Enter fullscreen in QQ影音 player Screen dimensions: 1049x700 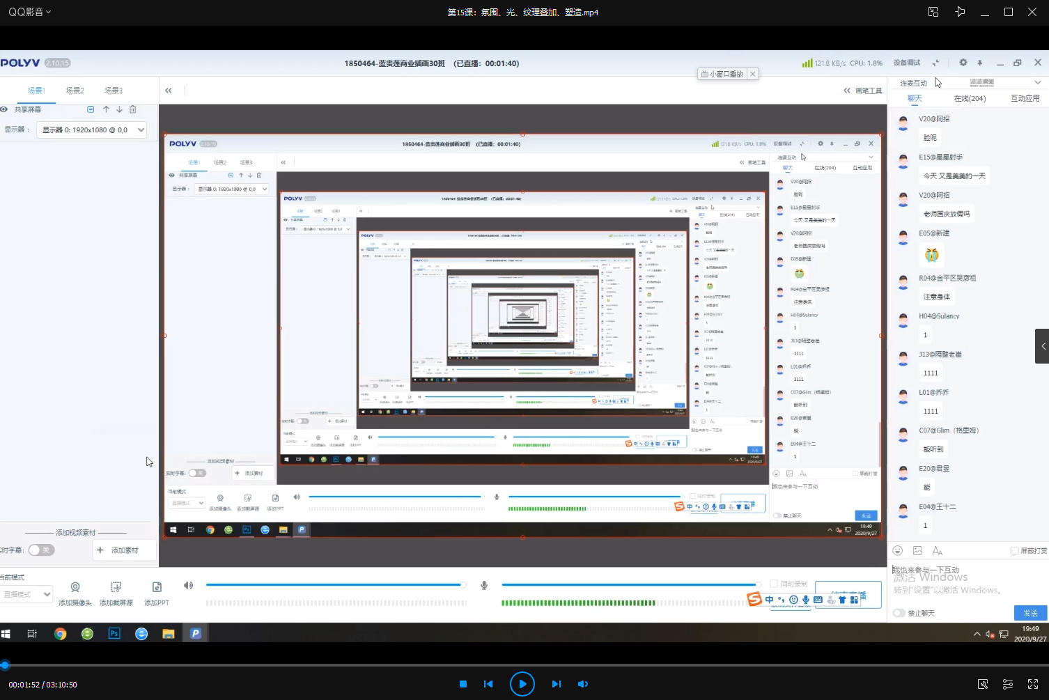[1033, 684]
